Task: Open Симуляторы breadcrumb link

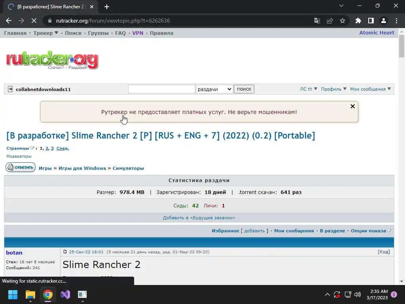Action: pos(128,168)
